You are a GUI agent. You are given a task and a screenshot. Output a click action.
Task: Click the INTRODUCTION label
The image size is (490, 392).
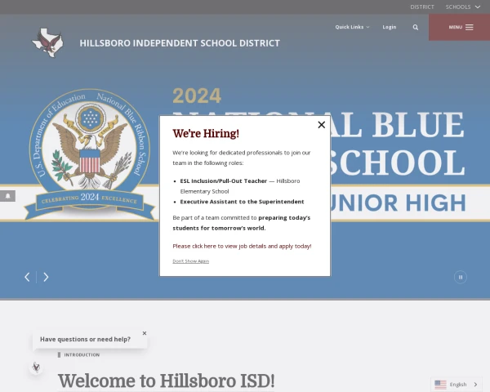click(82, 354)
